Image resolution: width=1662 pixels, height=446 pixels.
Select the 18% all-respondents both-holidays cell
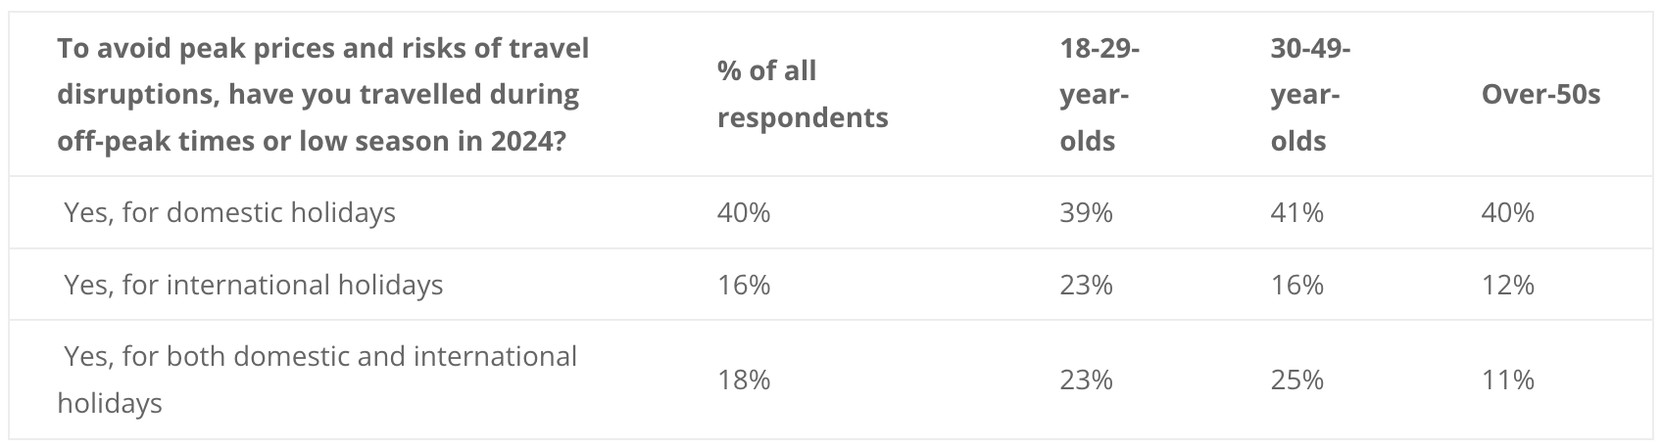(744, 379)
